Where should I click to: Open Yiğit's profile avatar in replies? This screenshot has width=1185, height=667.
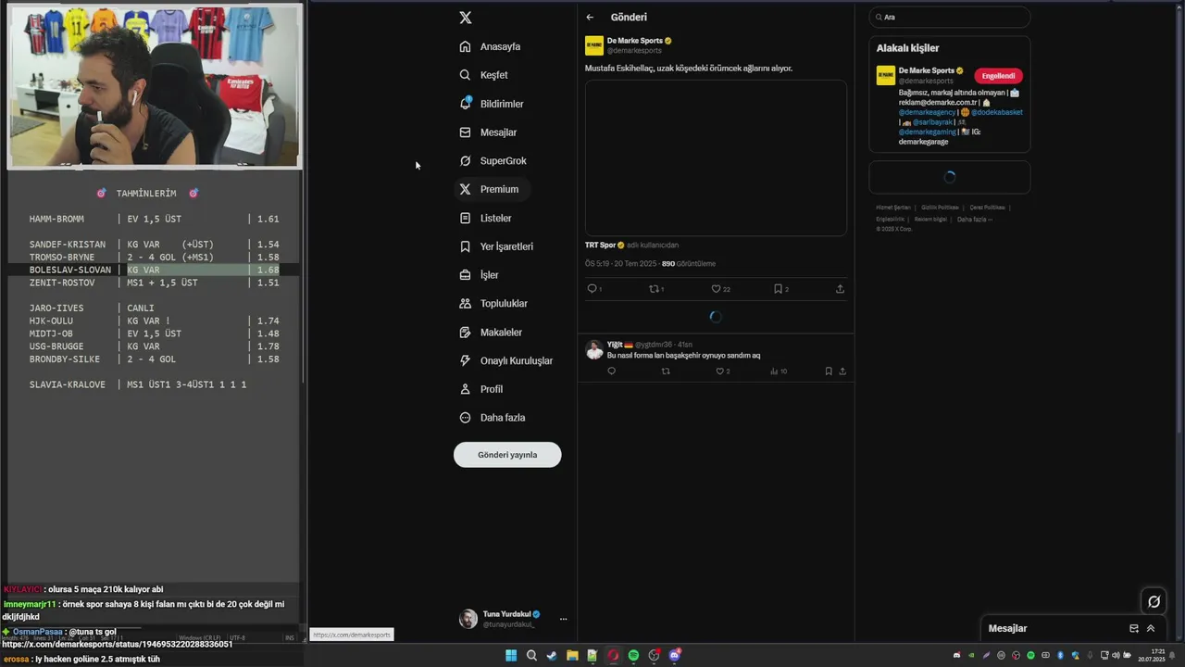coord(594,349)
